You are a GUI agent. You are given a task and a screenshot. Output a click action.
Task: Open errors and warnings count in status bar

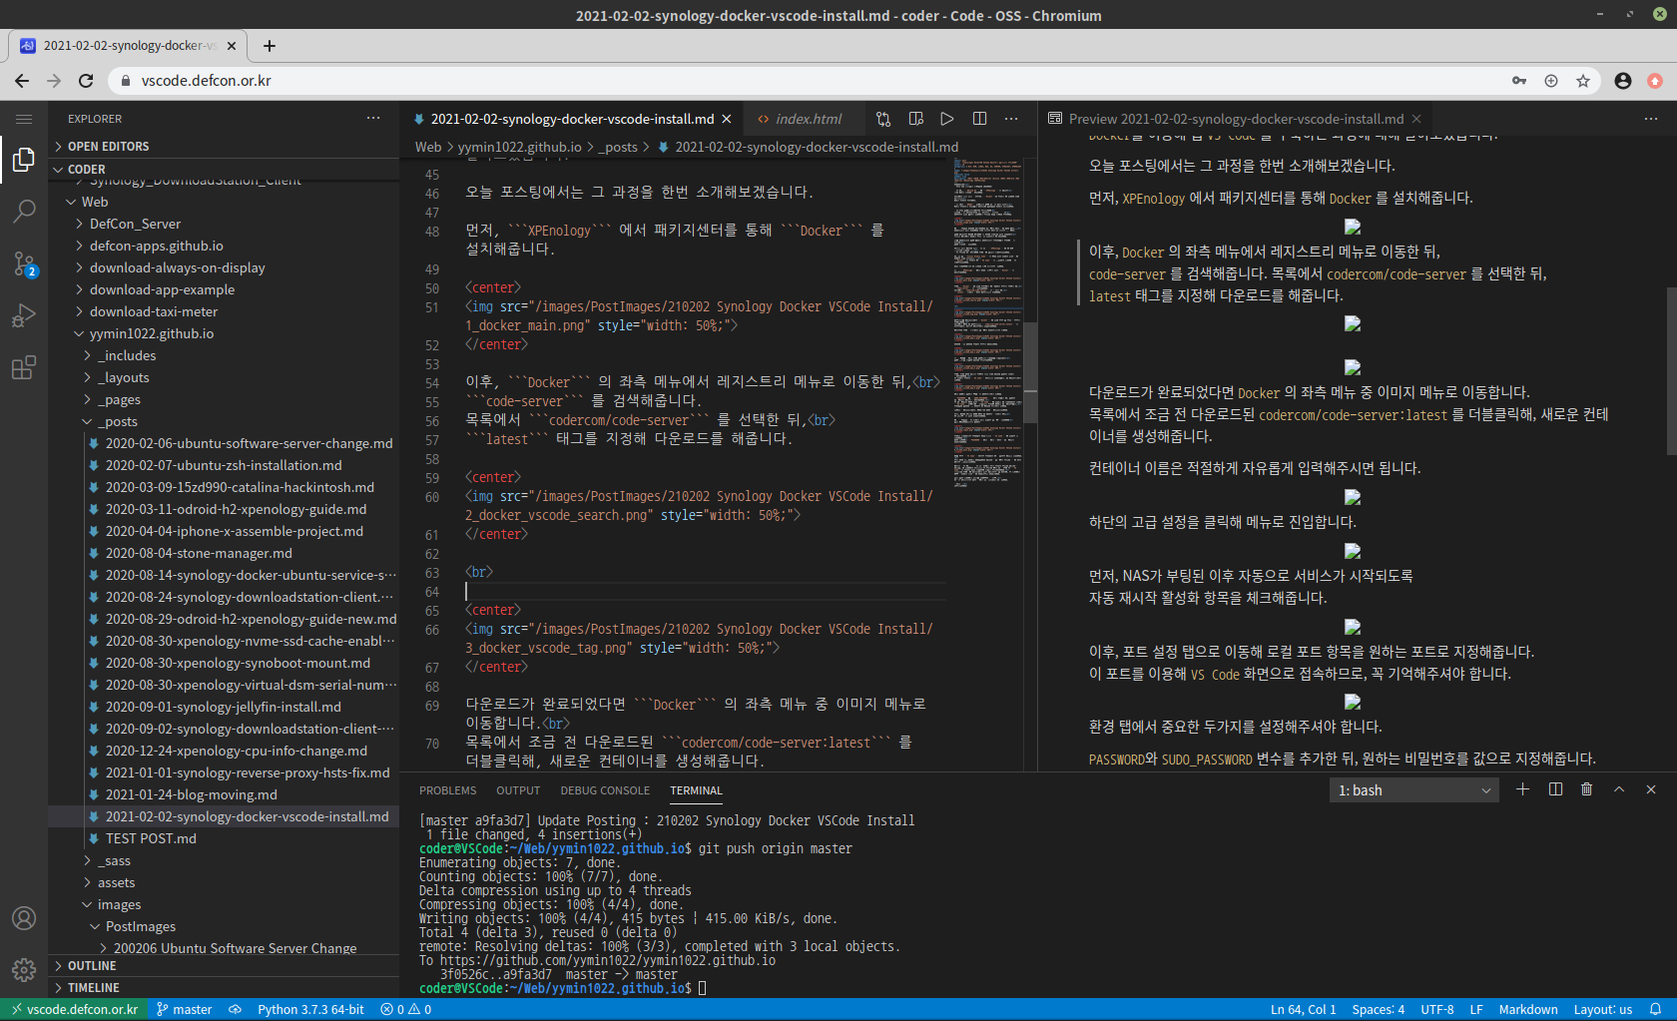tap(405, 1009)
